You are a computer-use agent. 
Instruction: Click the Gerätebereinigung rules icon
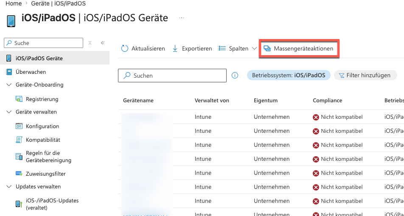click(19, 157)
